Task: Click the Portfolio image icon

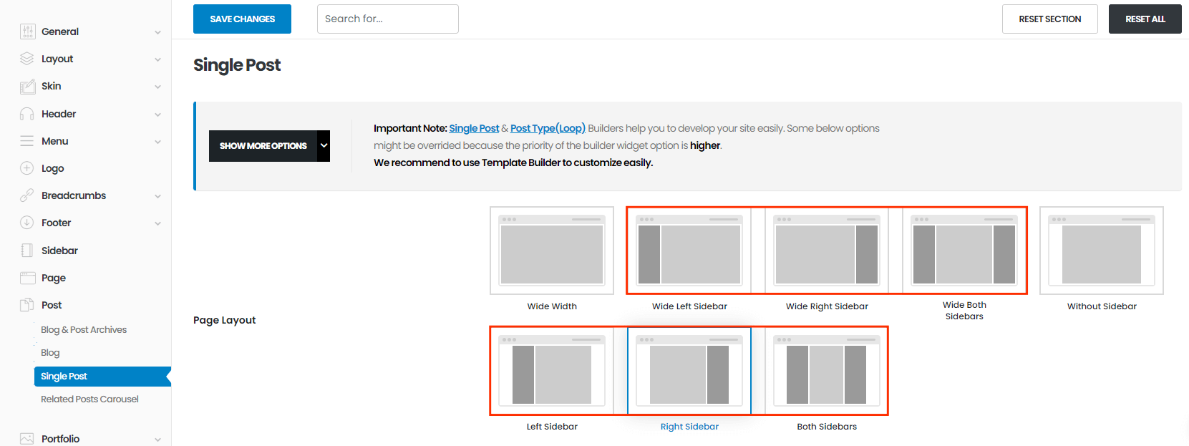Action: (27, 439)
